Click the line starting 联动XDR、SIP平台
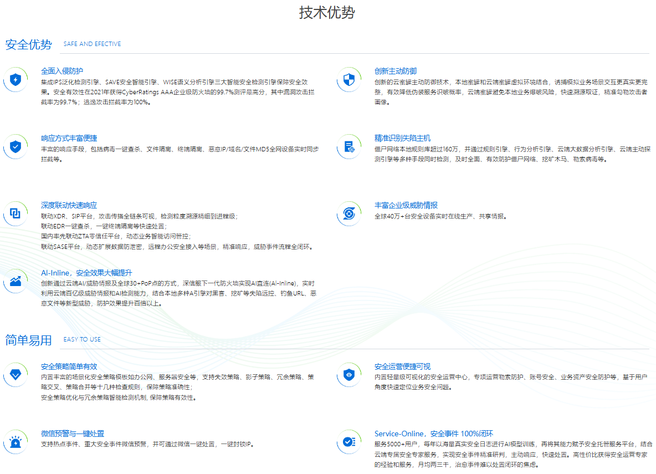656x474 pixels. (x=139, y=216)
